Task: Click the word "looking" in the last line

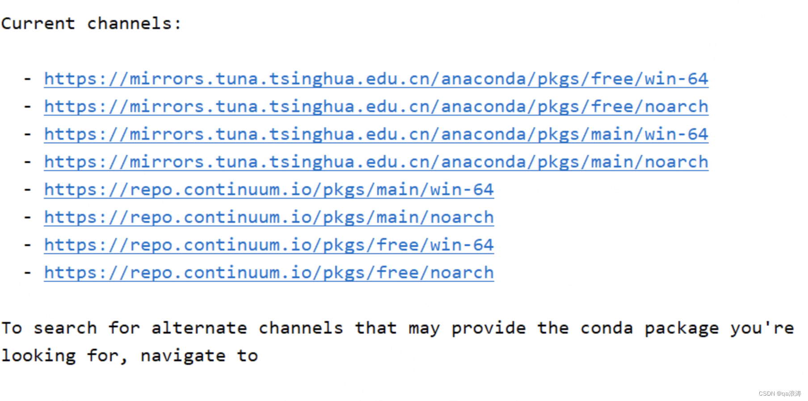Action: pyautogui.click(x=38, y=356)
